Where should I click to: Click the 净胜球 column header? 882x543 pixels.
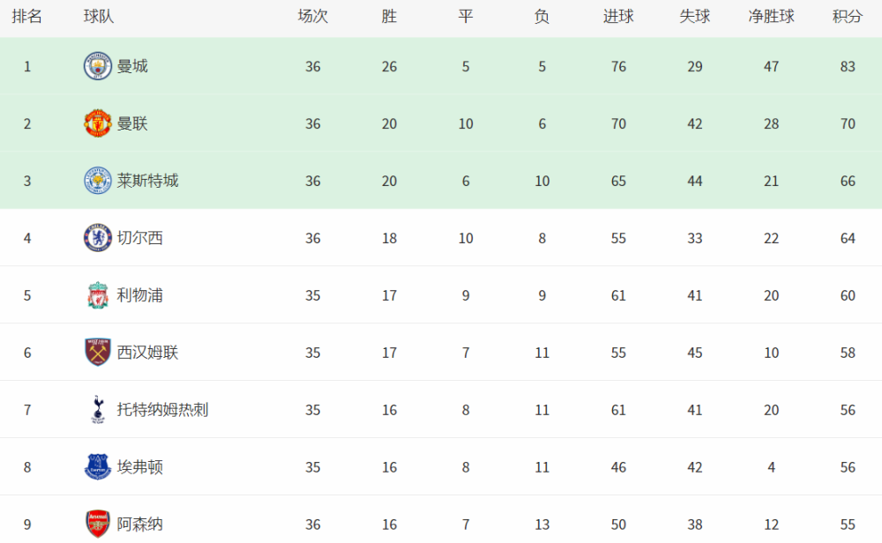click(771, 17)
